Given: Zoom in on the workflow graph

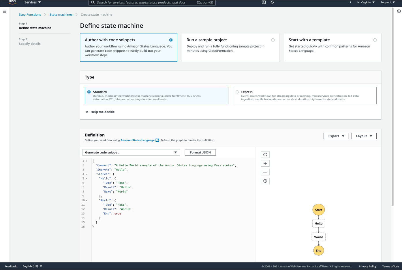Looking at the screenshot, I should tap(265, 164).
